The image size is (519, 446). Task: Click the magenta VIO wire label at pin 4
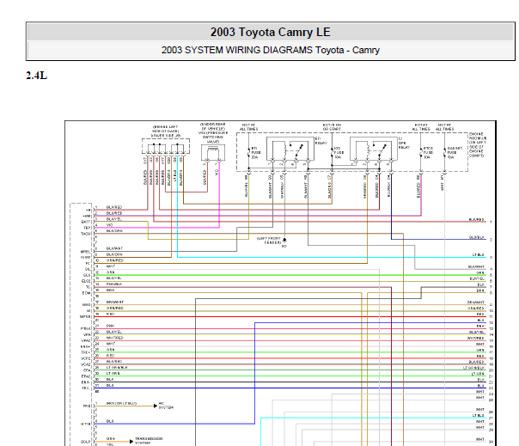pos(110,225)
